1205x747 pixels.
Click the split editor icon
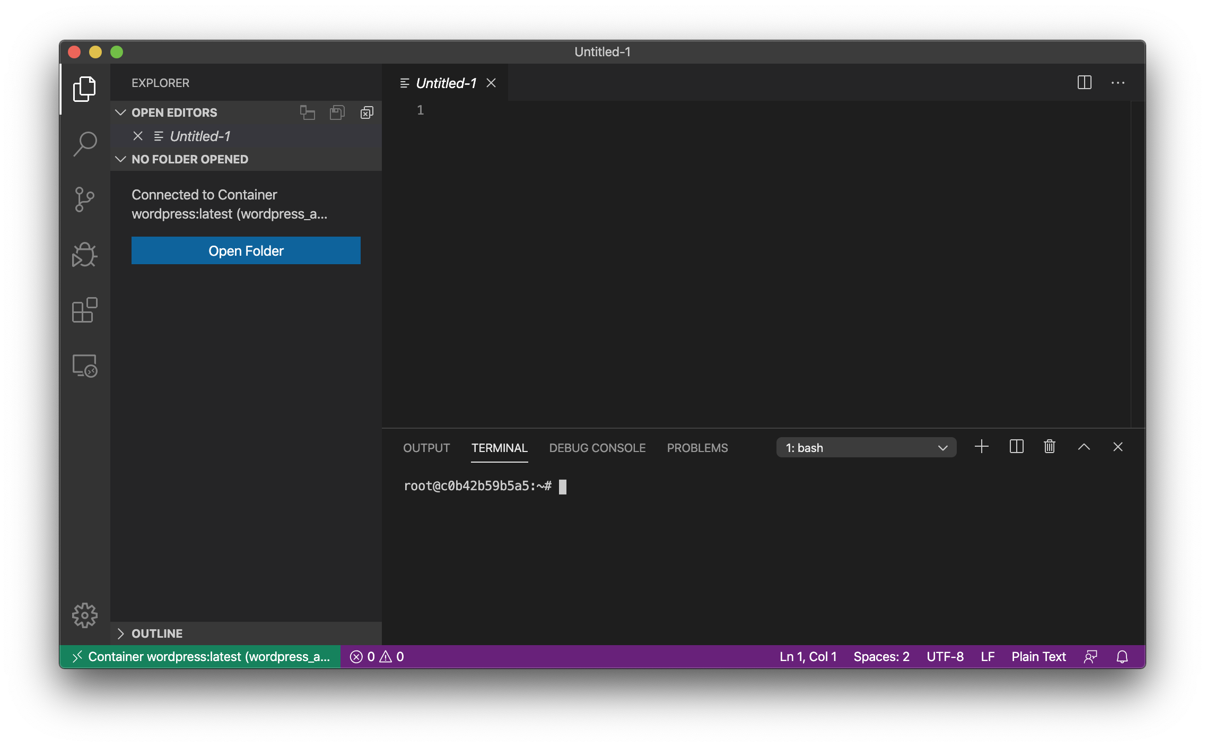pyautogui.click(x=1084, y=83)
